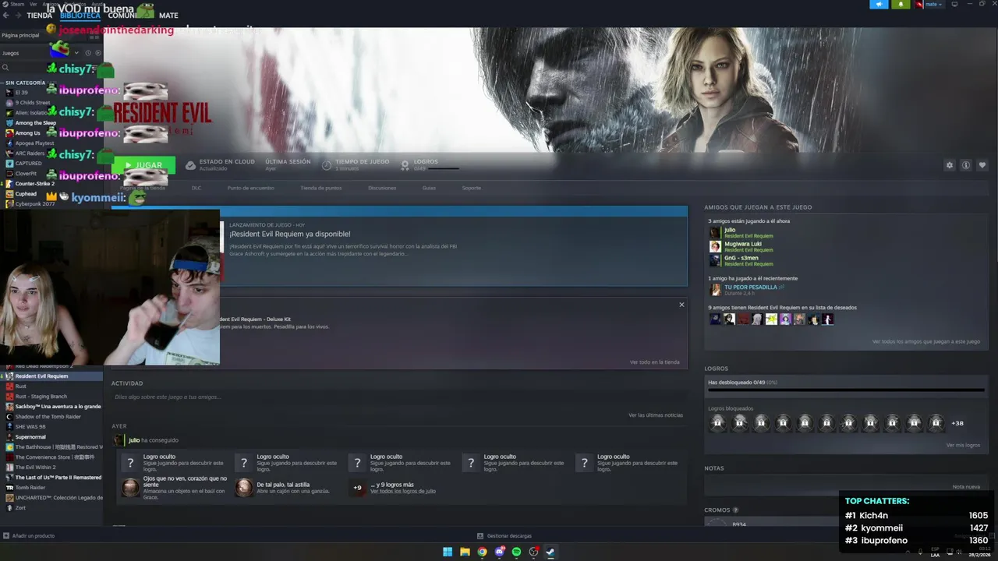
Task: Click the recent-activity clock filter icon
Action: [88, 53]
